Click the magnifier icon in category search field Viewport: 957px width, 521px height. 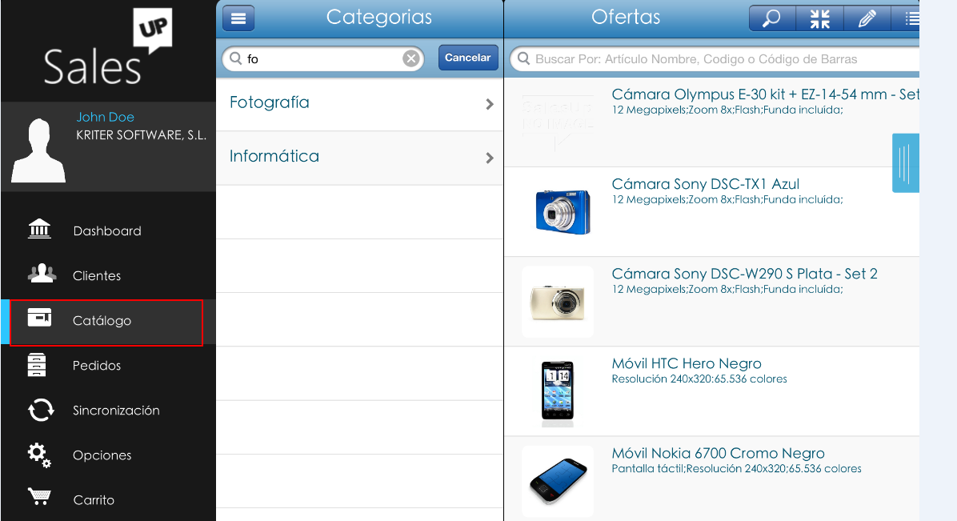click(x=235, y=58)
